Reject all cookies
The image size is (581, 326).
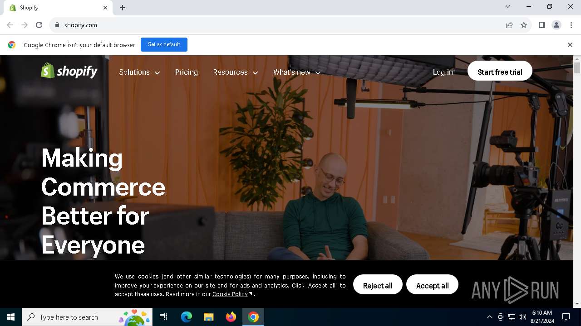coord(378,285)
